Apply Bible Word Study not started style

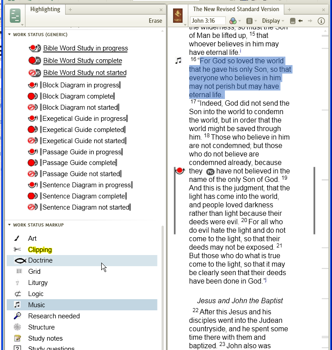tap(78, 73)
